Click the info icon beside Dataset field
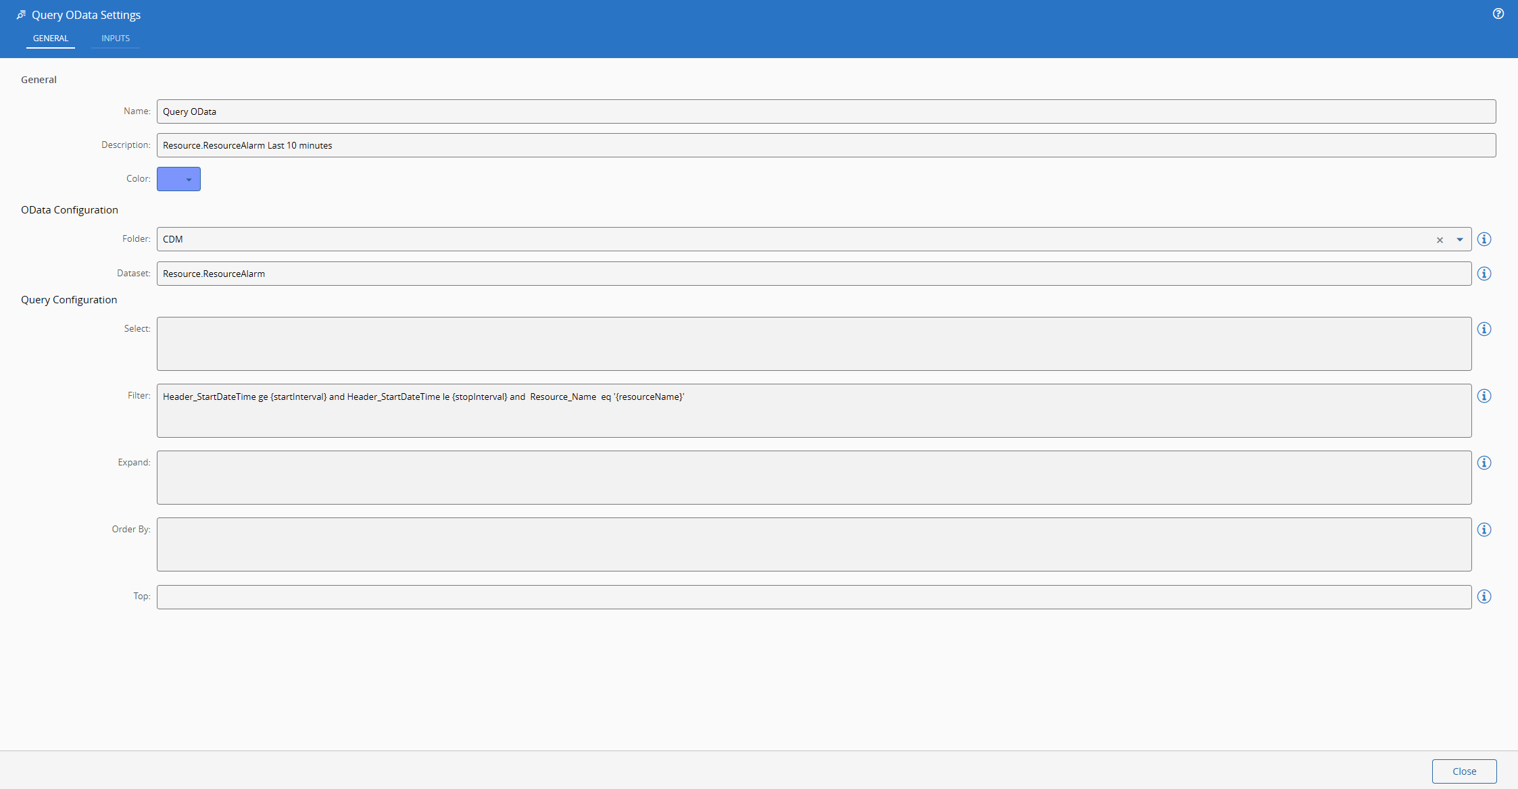The height and width of the screenshot is (789, 1518). [1484, 274]
